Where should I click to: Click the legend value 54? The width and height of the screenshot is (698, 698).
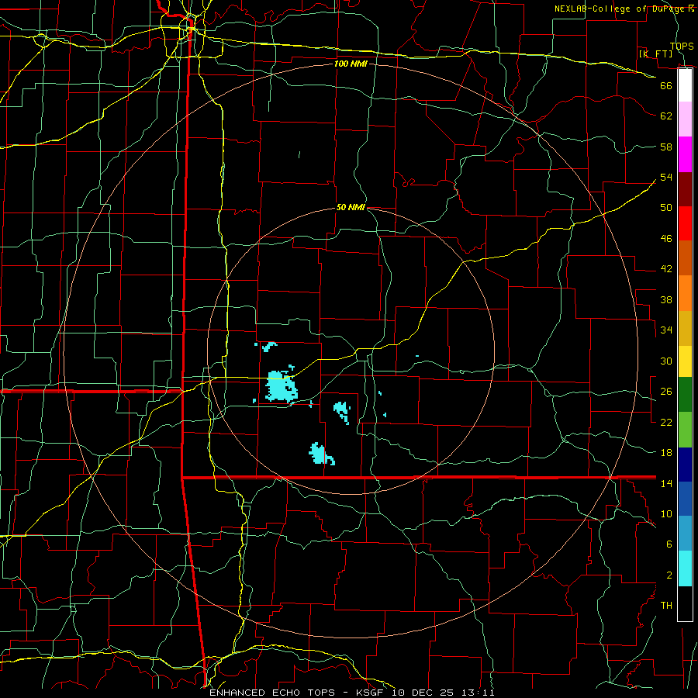point(666,177)
